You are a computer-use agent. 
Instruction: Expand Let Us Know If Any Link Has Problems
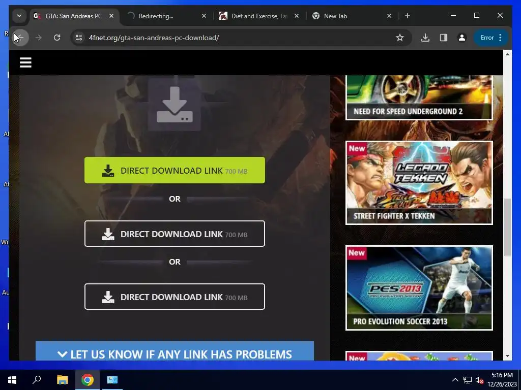click(175, 351)
